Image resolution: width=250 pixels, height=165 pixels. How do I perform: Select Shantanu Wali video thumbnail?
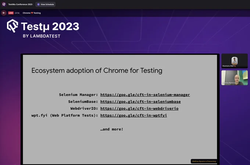pos(235,61)
